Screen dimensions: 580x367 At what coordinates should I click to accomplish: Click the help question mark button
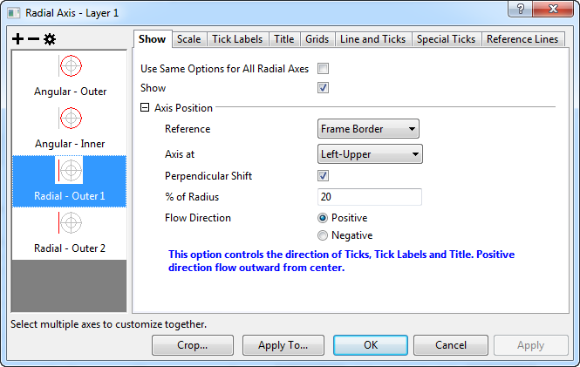point(521,8)
